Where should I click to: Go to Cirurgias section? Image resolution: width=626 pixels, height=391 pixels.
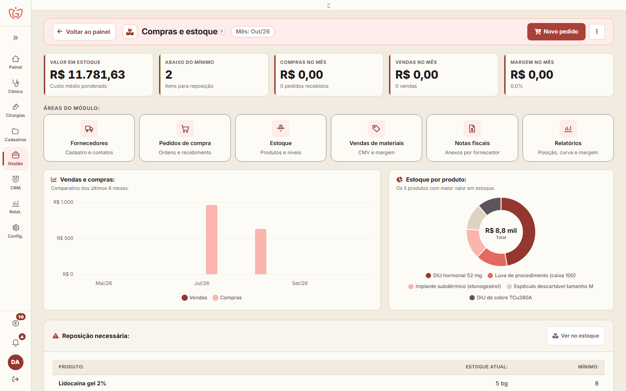16,110
